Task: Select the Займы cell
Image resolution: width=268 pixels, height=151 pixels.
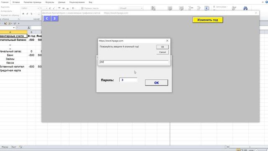Action: point(13,59)
